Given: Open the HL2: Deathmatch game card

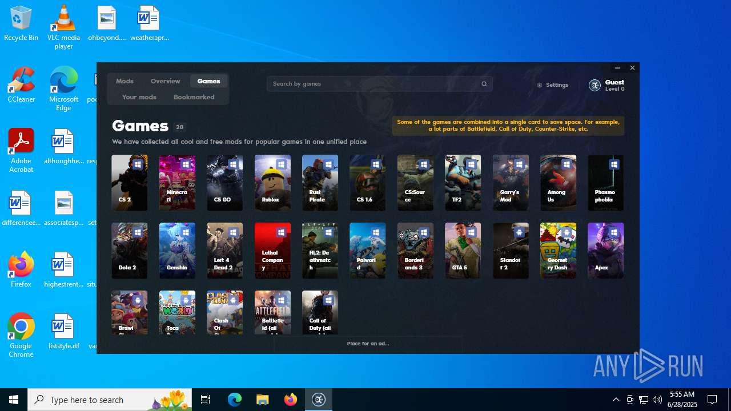Looking at the screenshot, I should [x=320, y=251].
